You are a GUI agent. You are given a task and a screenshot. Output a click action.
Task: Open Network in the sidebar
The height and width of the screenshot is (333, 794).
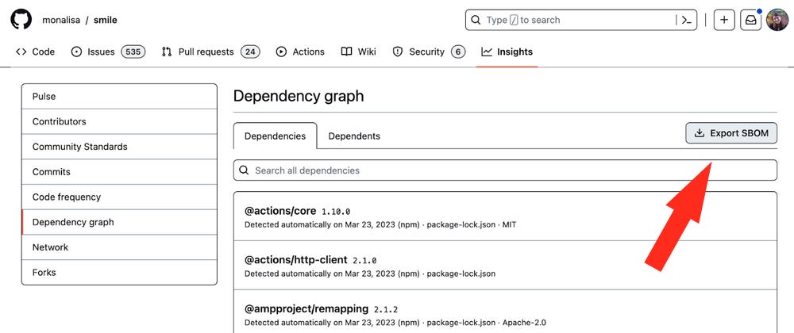click(119, 247)
